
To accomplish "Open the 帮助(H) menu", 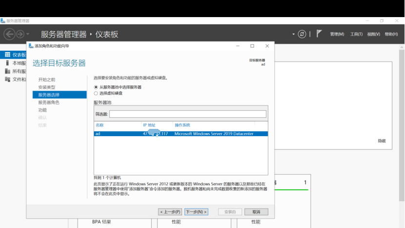I will (391, 34).
